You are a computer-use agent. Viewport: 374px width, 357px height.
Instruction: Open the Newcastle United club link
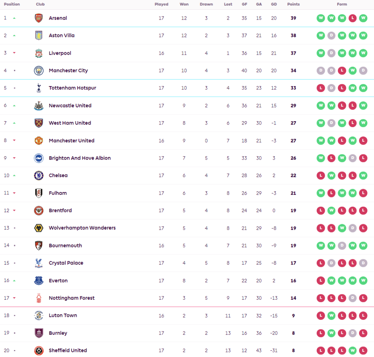(70, 105)
